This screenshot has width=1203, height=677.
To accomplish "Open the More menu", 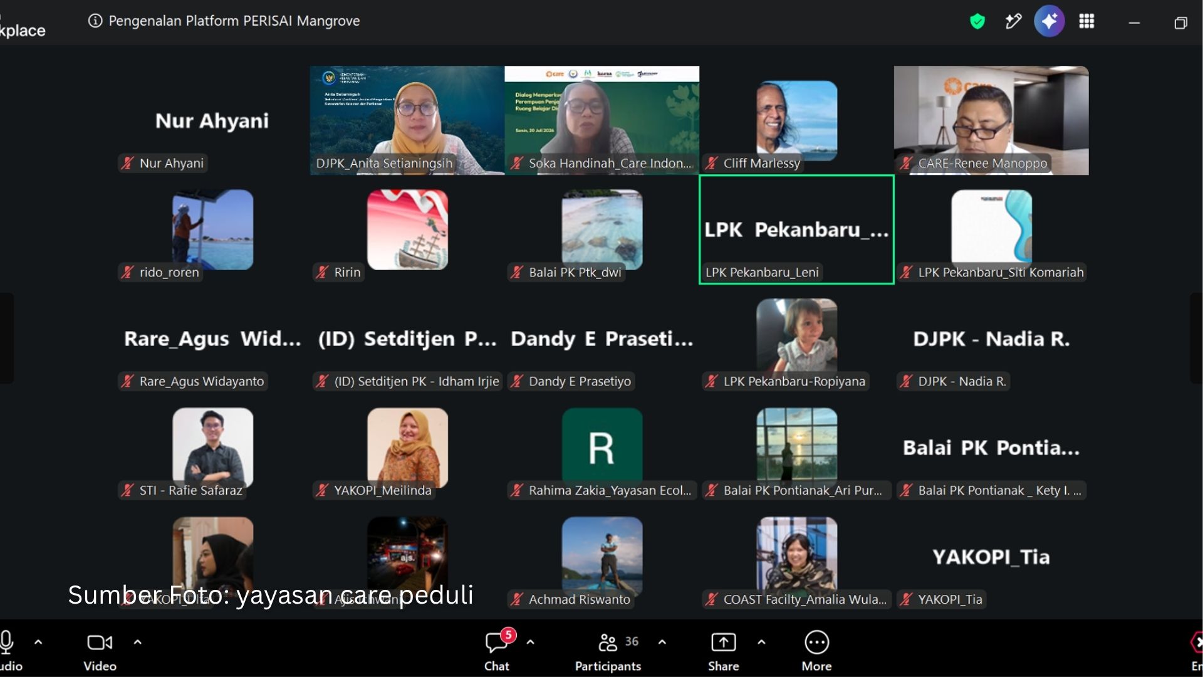I will click(x=816, y=651).
